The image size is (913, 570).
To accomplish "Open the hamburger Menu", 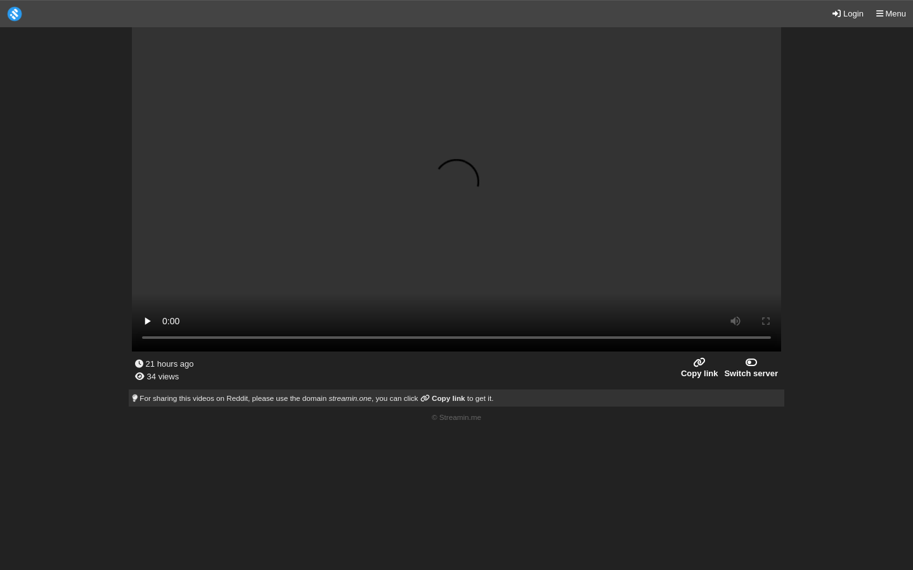I will click(891, 14).
